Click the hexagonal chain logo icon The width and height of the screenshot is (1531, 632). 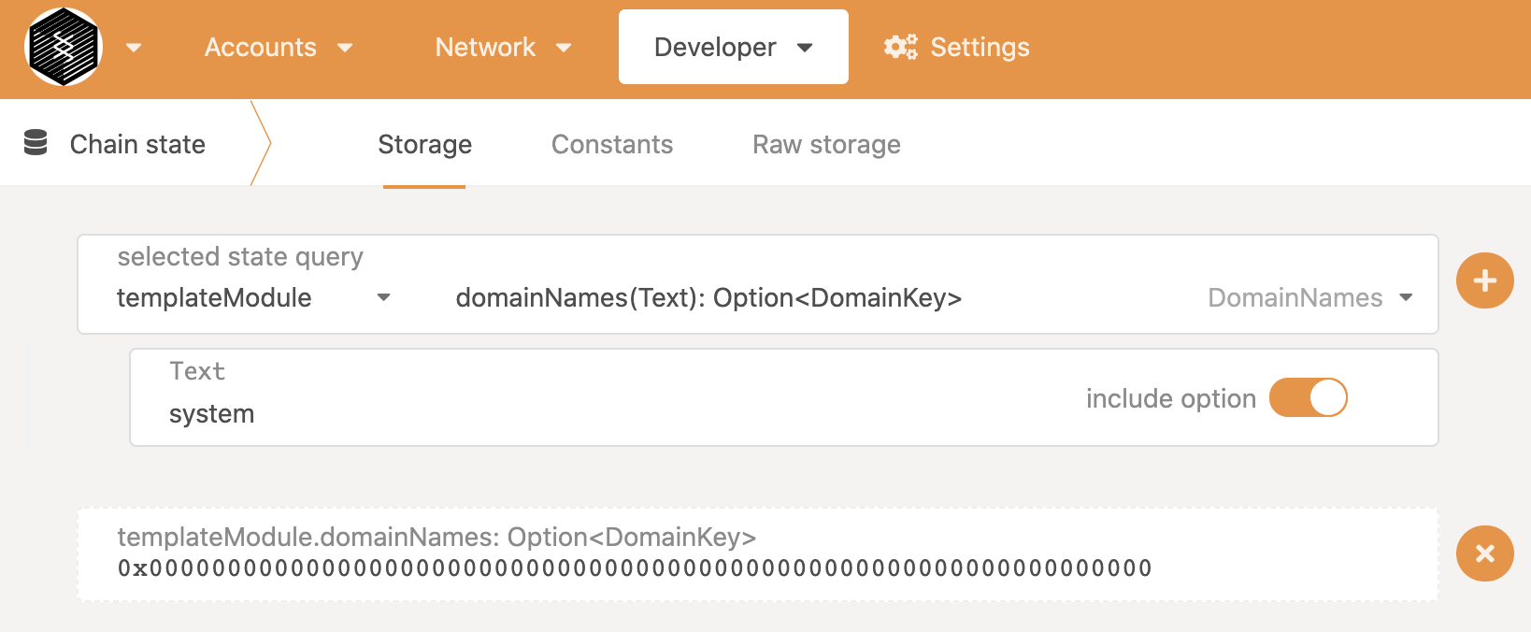click(64, 47)
